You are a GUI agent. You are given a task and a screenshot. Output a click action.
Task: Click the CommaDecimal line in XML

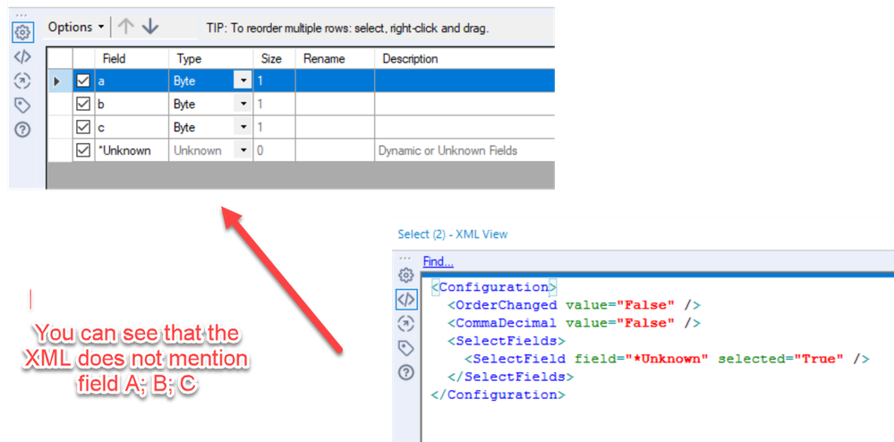(575, 323)
